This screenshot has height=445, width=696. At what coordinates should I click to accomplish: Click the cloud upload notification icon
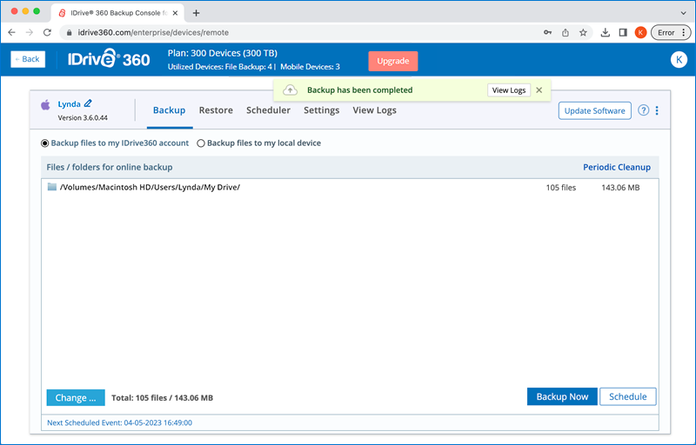[x=291, y=90]
